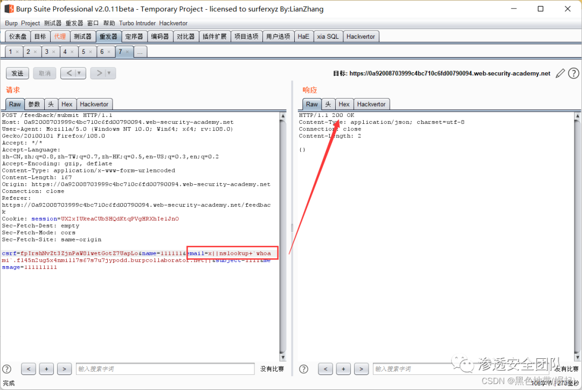Switch to the 定序器 sequencer tab

(134, 37)
